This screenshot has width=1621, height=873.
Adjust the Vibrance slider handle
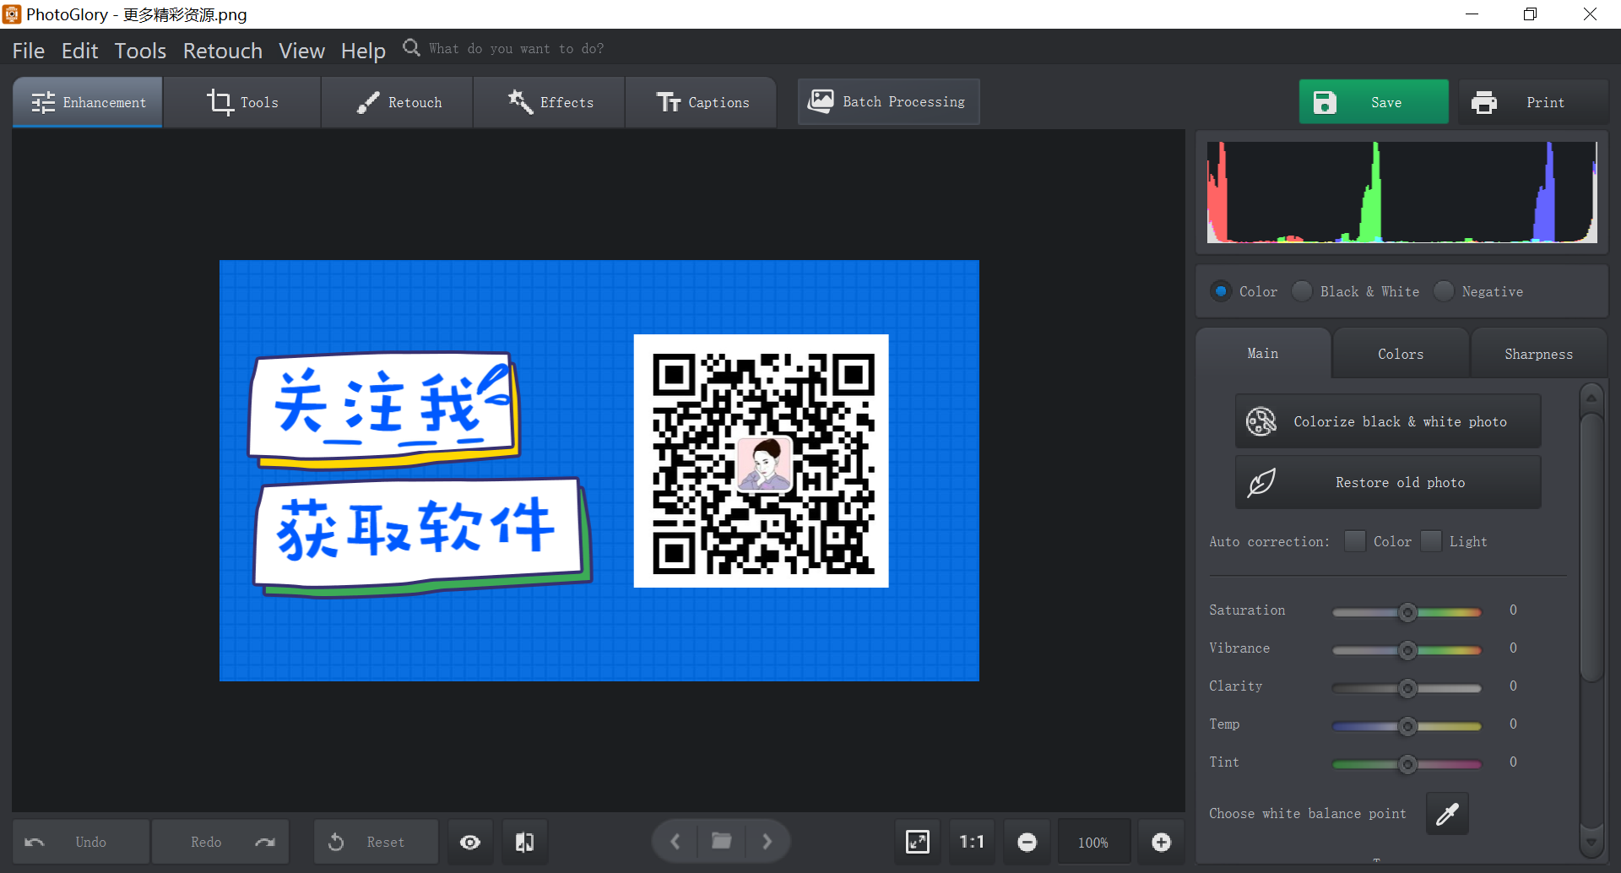(1407, 650)
